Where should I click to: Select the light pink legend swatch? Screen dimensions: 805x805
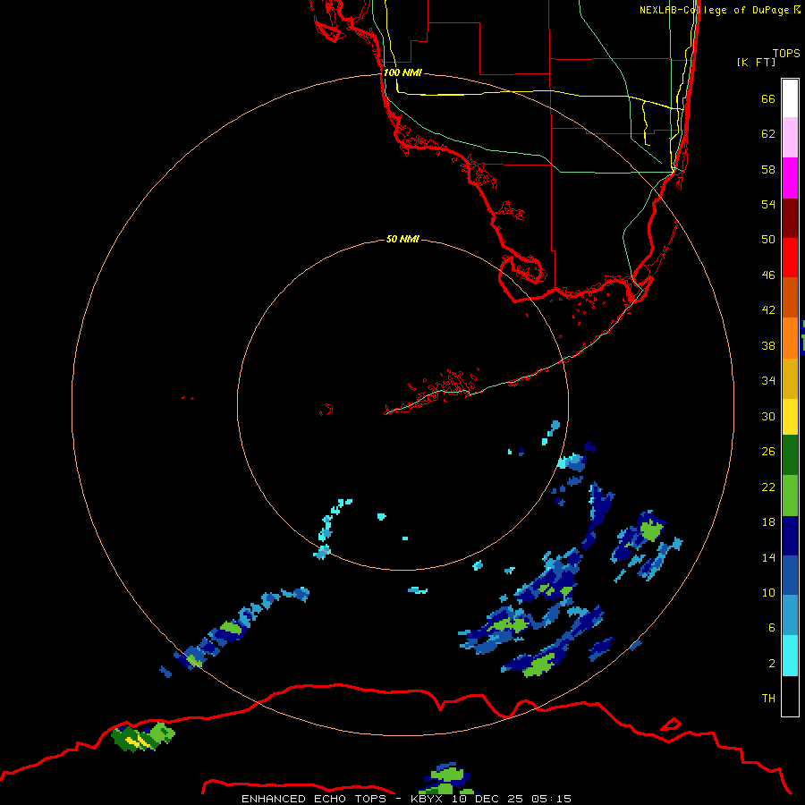(790, 138)
